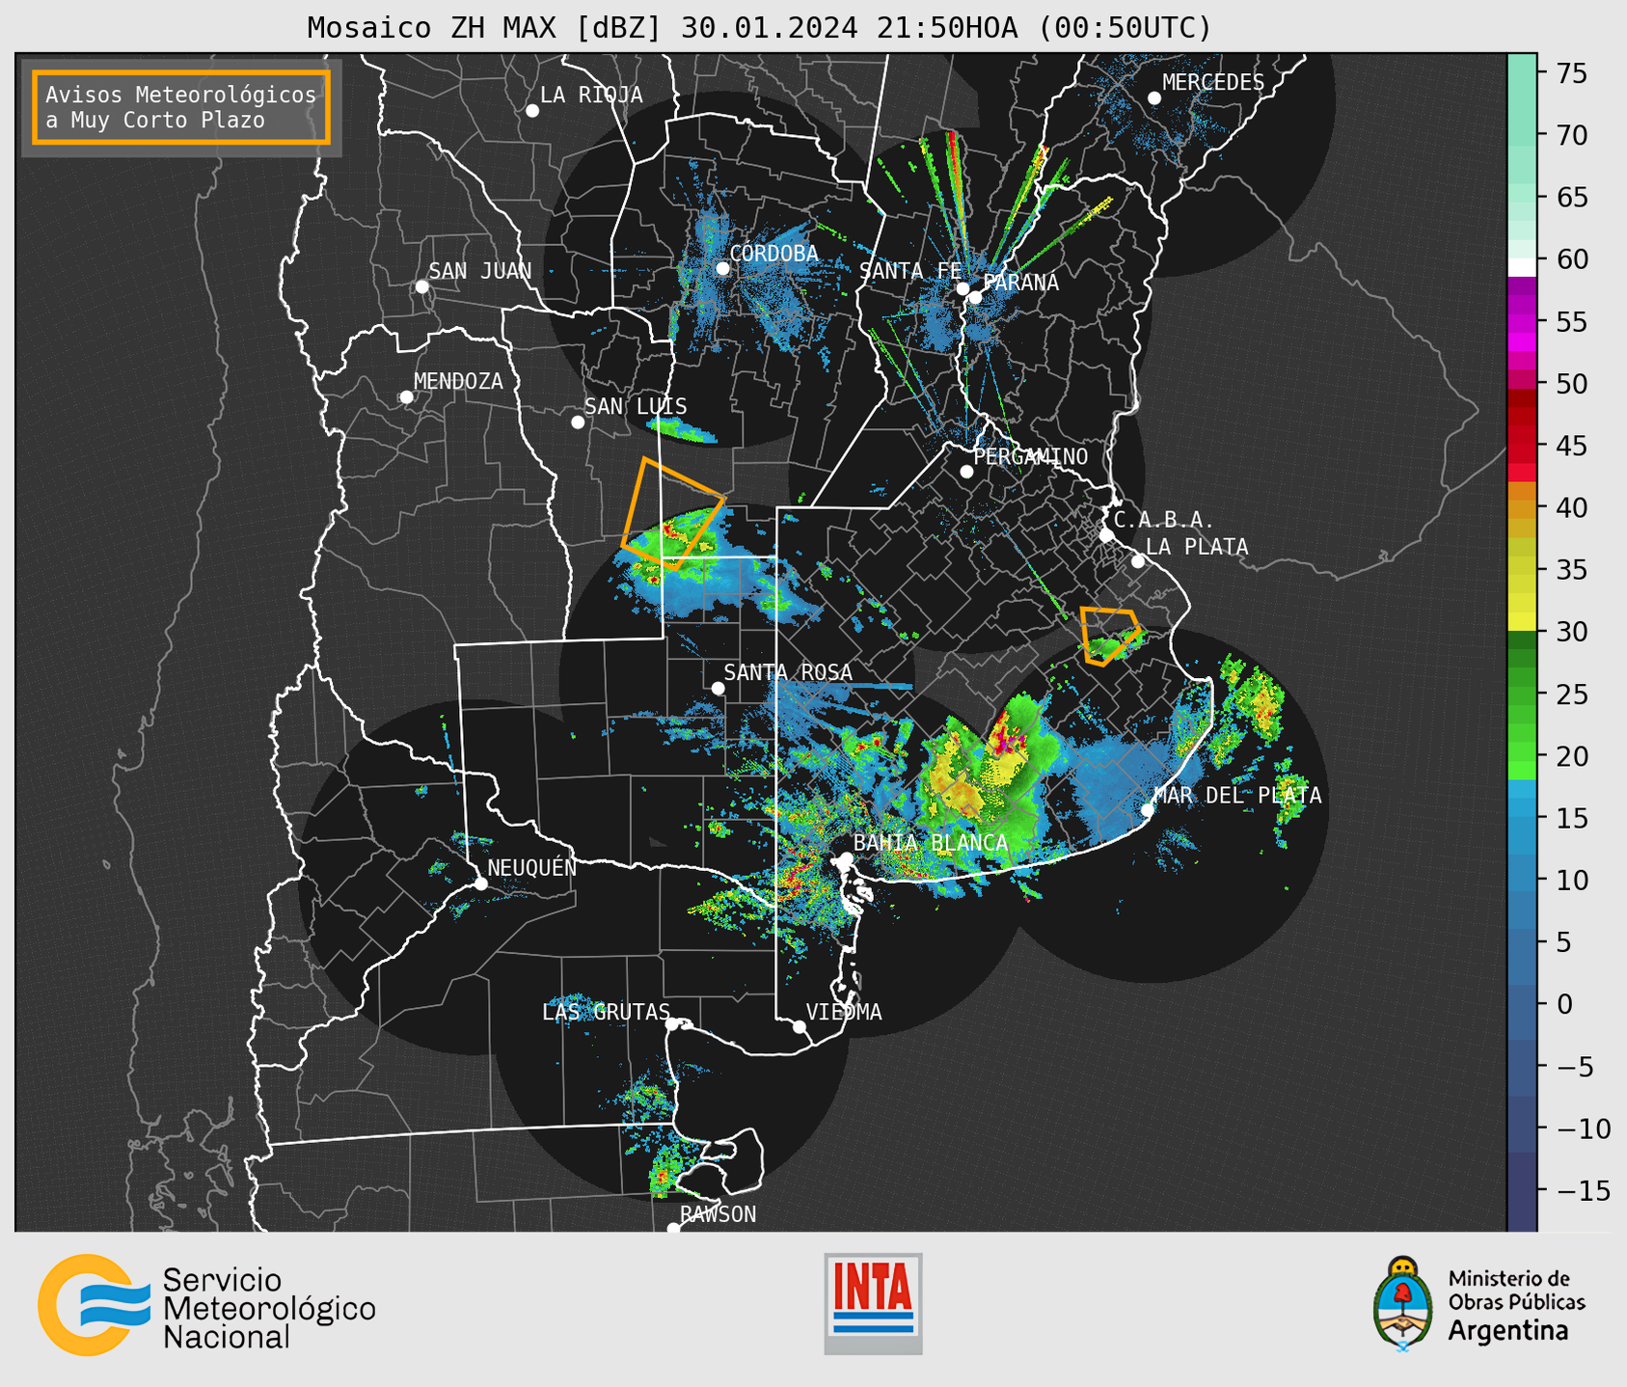Click the SANTA FE city marker dot

click(x=963, y=288)
